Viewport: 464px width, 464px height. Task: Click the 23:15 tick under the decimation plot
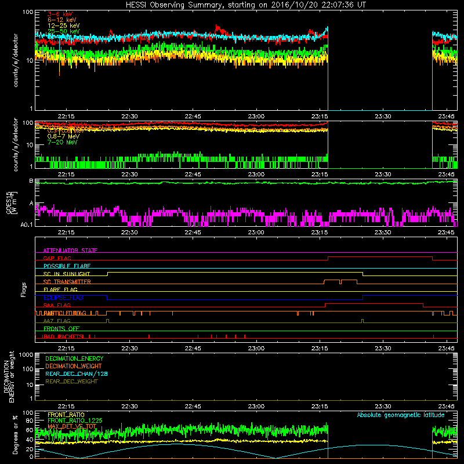(x=320, y=407)
